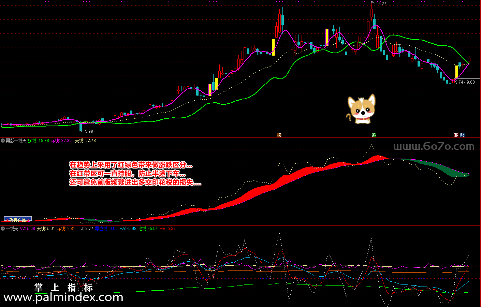This screenshot has width=481, height=307.
Task: Click the yellow signal candle near 9.74 label
Action: point(456,72)
